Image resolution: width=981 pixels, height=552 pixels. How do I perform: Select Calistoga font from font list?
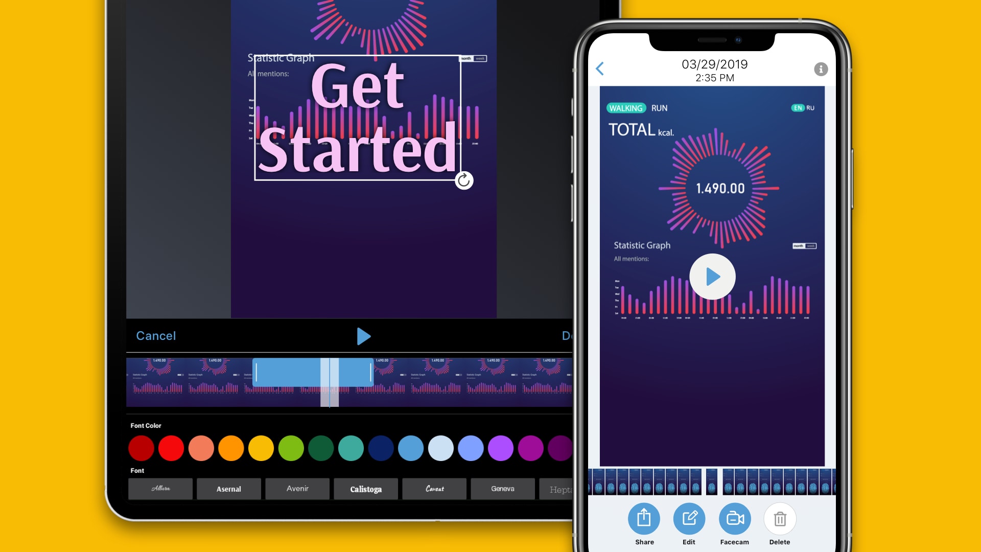pyautogui.click(x=365, y=488)
